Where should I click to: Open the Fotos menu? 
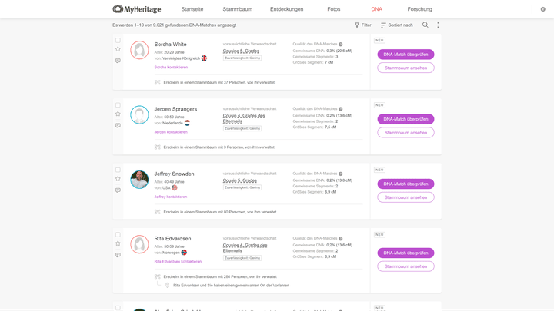coord(333,9)
